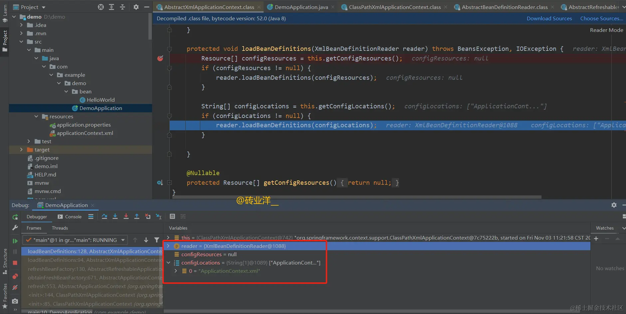This screenshot has height=314, width=626.
Task: Open the Learn tool window
Action: click(5, 13)
